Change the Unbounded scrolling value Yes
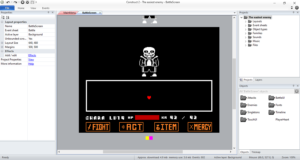Viewport: 300px width, 160px height. pos(41,39)
